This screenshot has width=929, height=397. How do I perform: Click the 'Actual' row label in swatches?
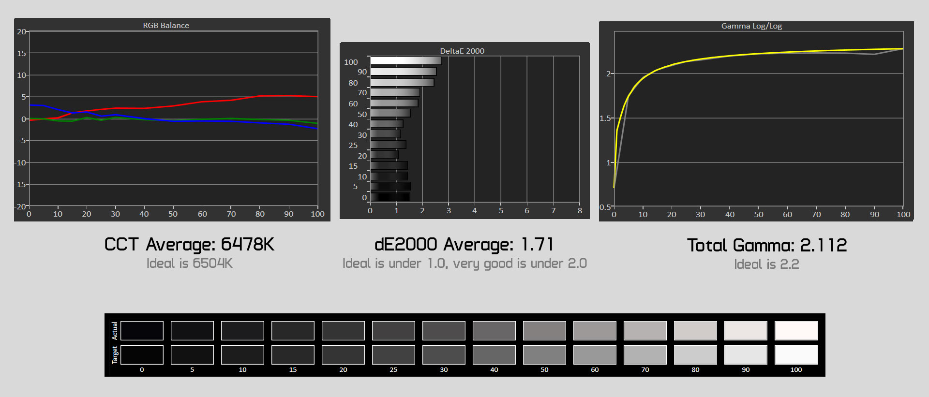click(115, 331)
